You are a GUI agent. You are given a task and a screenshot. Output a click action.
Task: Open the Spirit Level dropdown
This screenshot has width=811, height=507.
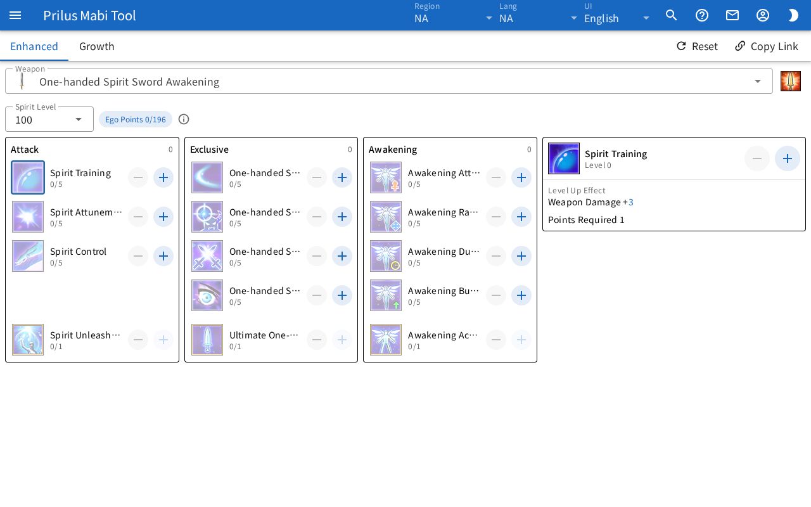pyautogui.click(x=49, y=119)
